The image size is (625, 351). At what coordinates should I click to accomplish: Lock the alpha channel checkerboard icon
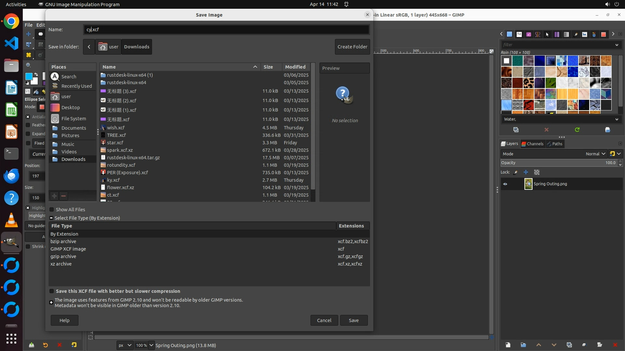[x=537, y=172]
